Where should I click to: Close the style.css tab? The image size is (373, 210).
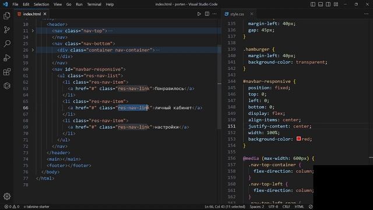click(252, 14)
